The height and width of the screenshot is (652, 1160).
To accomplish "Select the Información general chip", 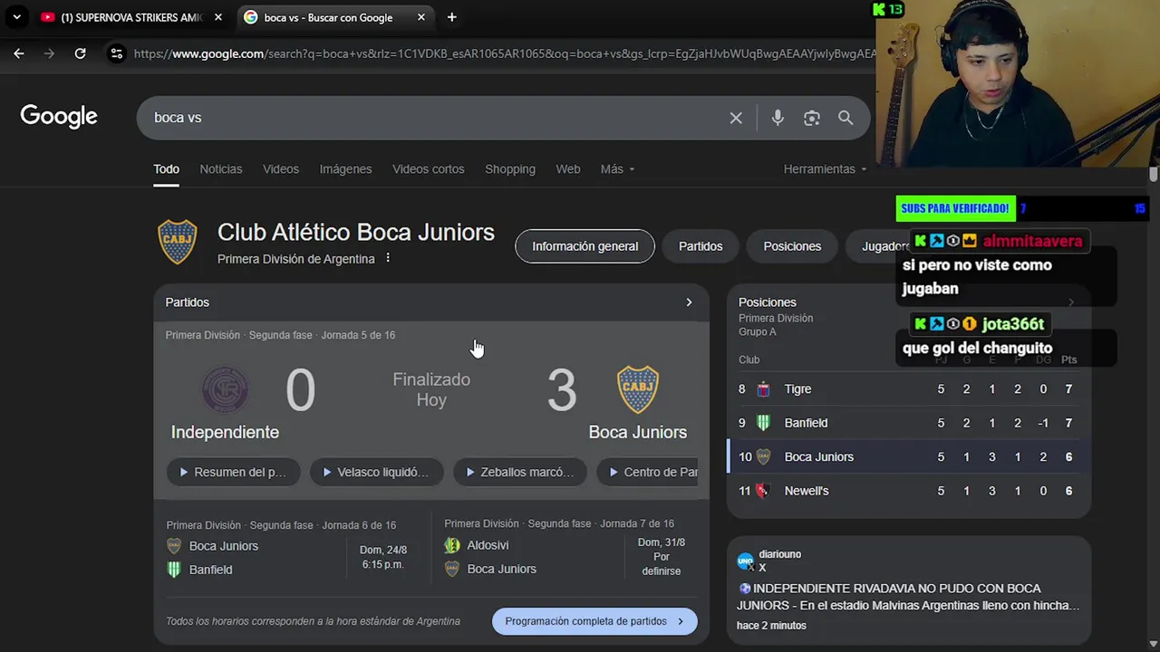I will coord(585,246).
